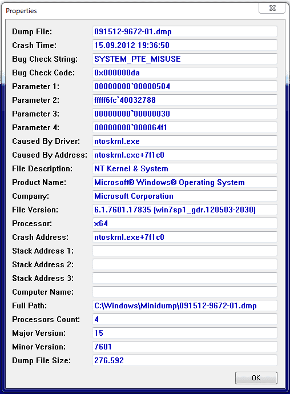Click the 'Product Name:' label
This screenshot has width=290, height=394.
click(39, 182)
